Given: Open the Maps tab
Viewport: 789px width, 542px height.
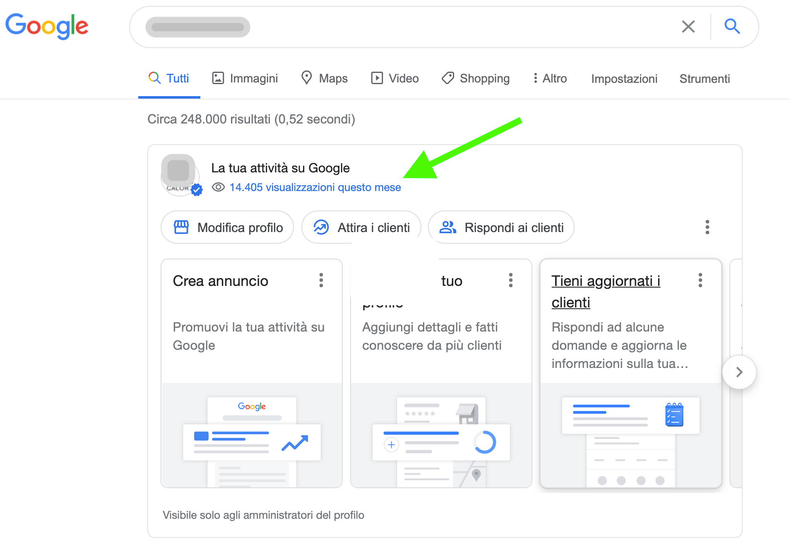Looking at the screenshot, I should (324, 78).
